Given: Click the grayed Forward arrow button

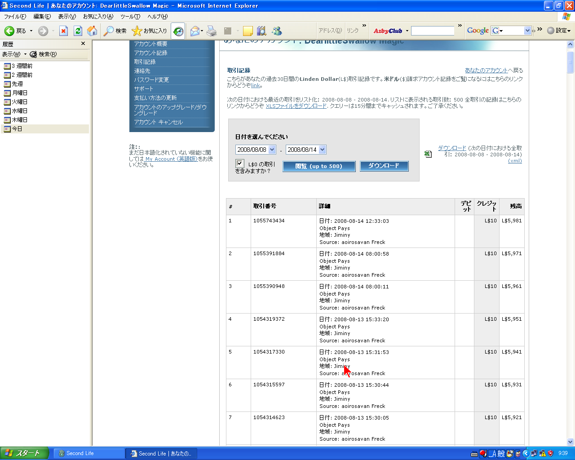Looking at the screenshot, I should [x=43, y=31].
